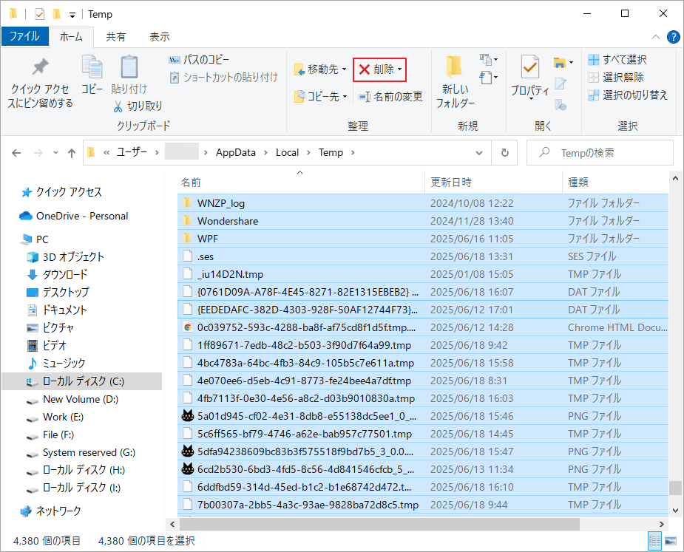Open 3D Objects (3D オブジェクト) folder
The height and width of the screenshot is (552, 684).
[x=65, y=257]
